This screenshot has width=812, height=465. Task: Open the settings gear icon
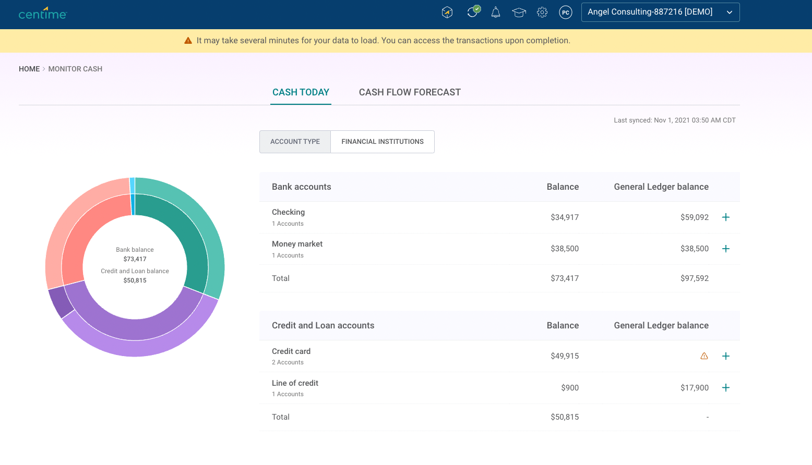[542, 13]
